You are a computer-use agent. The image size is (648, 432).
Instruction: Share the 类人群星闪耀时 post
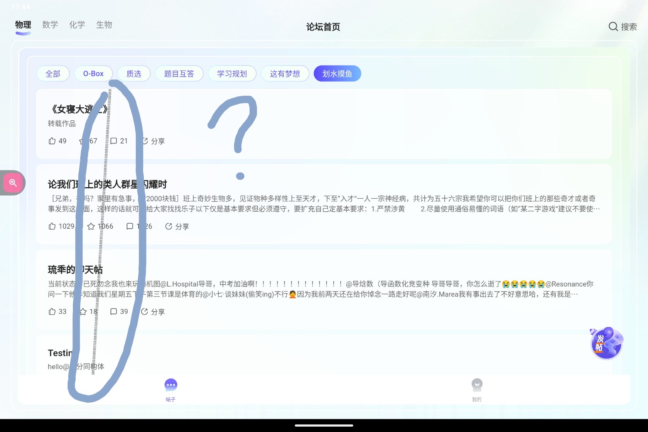pyautogui.click(x=177, y=226)
